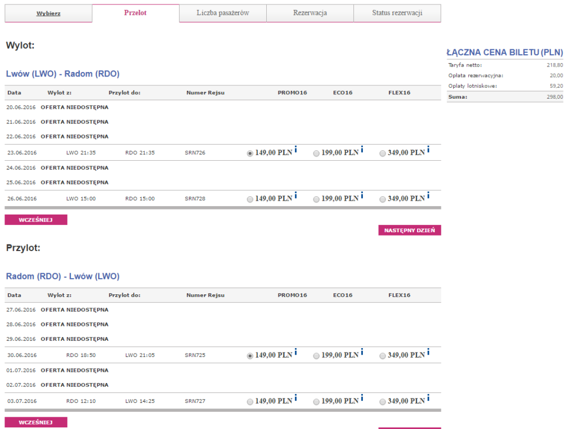This screenshot has width=568, height=429.
Task: Select 199,00 PLN ECO16 radio for 30.06.2016
Action: [x=316, y=356]
